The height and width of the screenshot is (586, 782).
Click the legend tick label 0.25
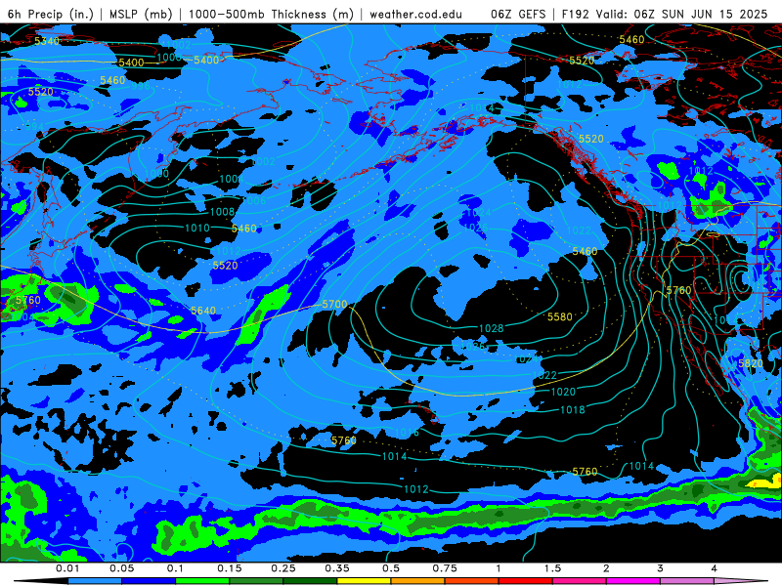tap(283, 568)
